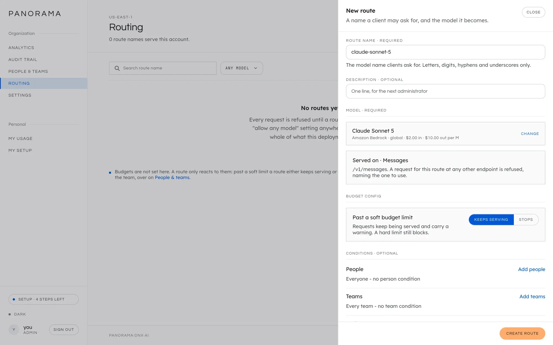Click Add people link
Image resolution: width=553 pixels, height=345 pixels.
pos(531,269)
